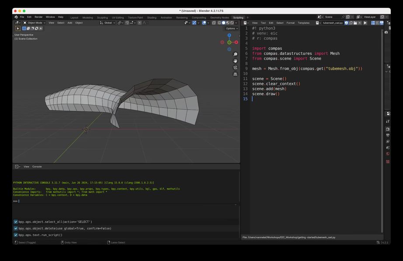Toggle snapping magnet in viewport header

(x=127, y=23)
